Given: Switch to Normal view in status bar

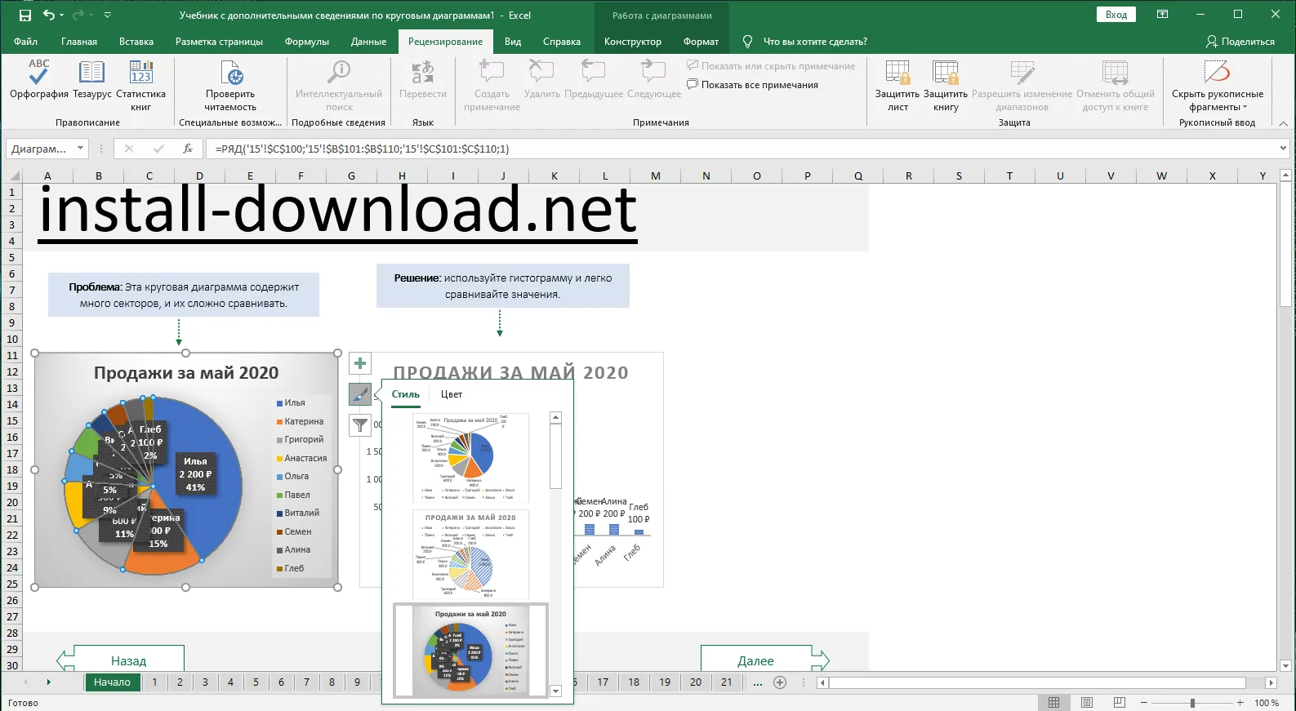Looking at the screenshot, I should click(1054, 703).
